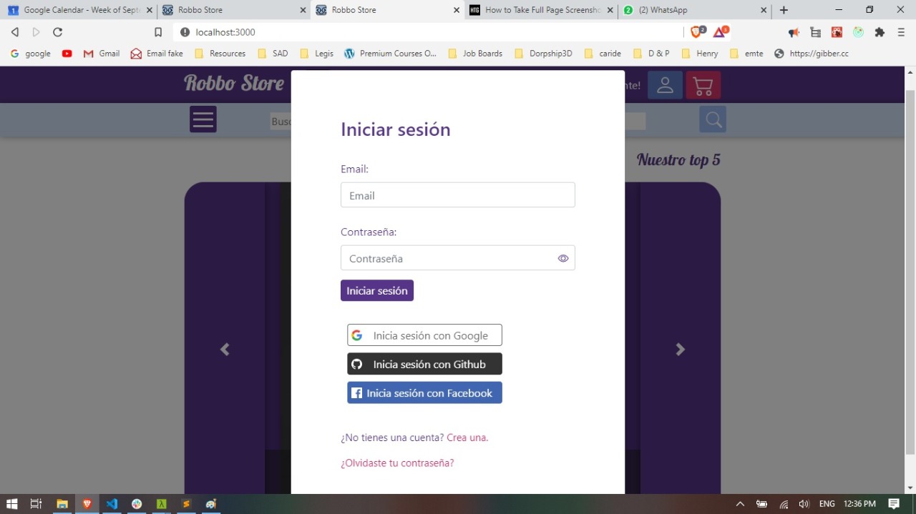Expand the Legis bookmark folder

[x=317, y=54]
